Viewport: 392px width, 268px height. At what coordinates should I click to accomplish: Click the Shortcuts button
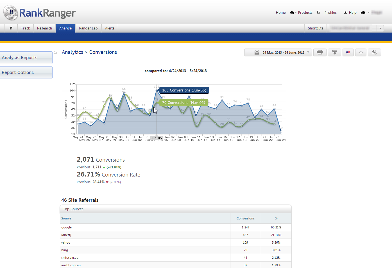pyautogui.click(x=315, y=28)
